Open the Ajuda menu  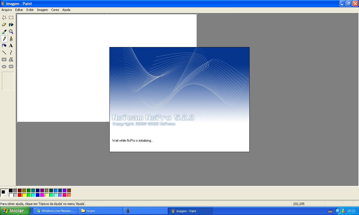(x=66, y=10)
